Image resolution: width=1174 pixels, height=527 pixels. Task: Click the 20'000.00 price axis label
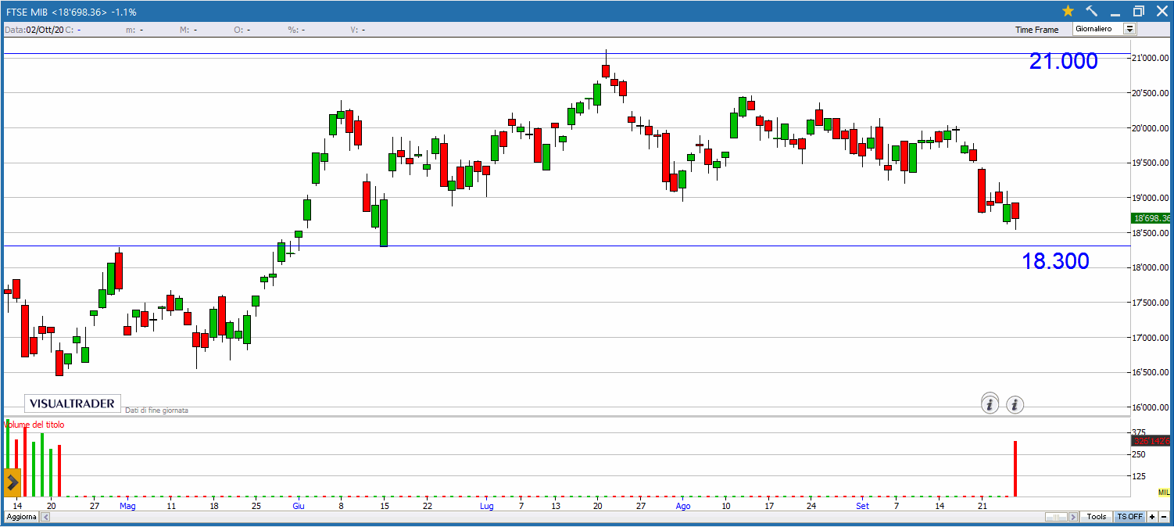click(1151, 128)
